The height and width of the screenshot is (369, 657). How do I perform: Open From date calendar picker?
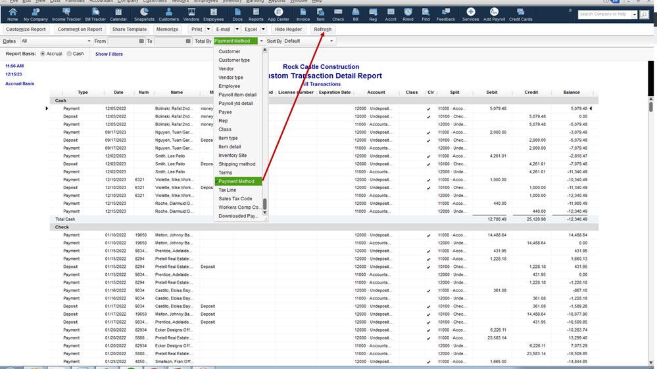click(141, 41)
